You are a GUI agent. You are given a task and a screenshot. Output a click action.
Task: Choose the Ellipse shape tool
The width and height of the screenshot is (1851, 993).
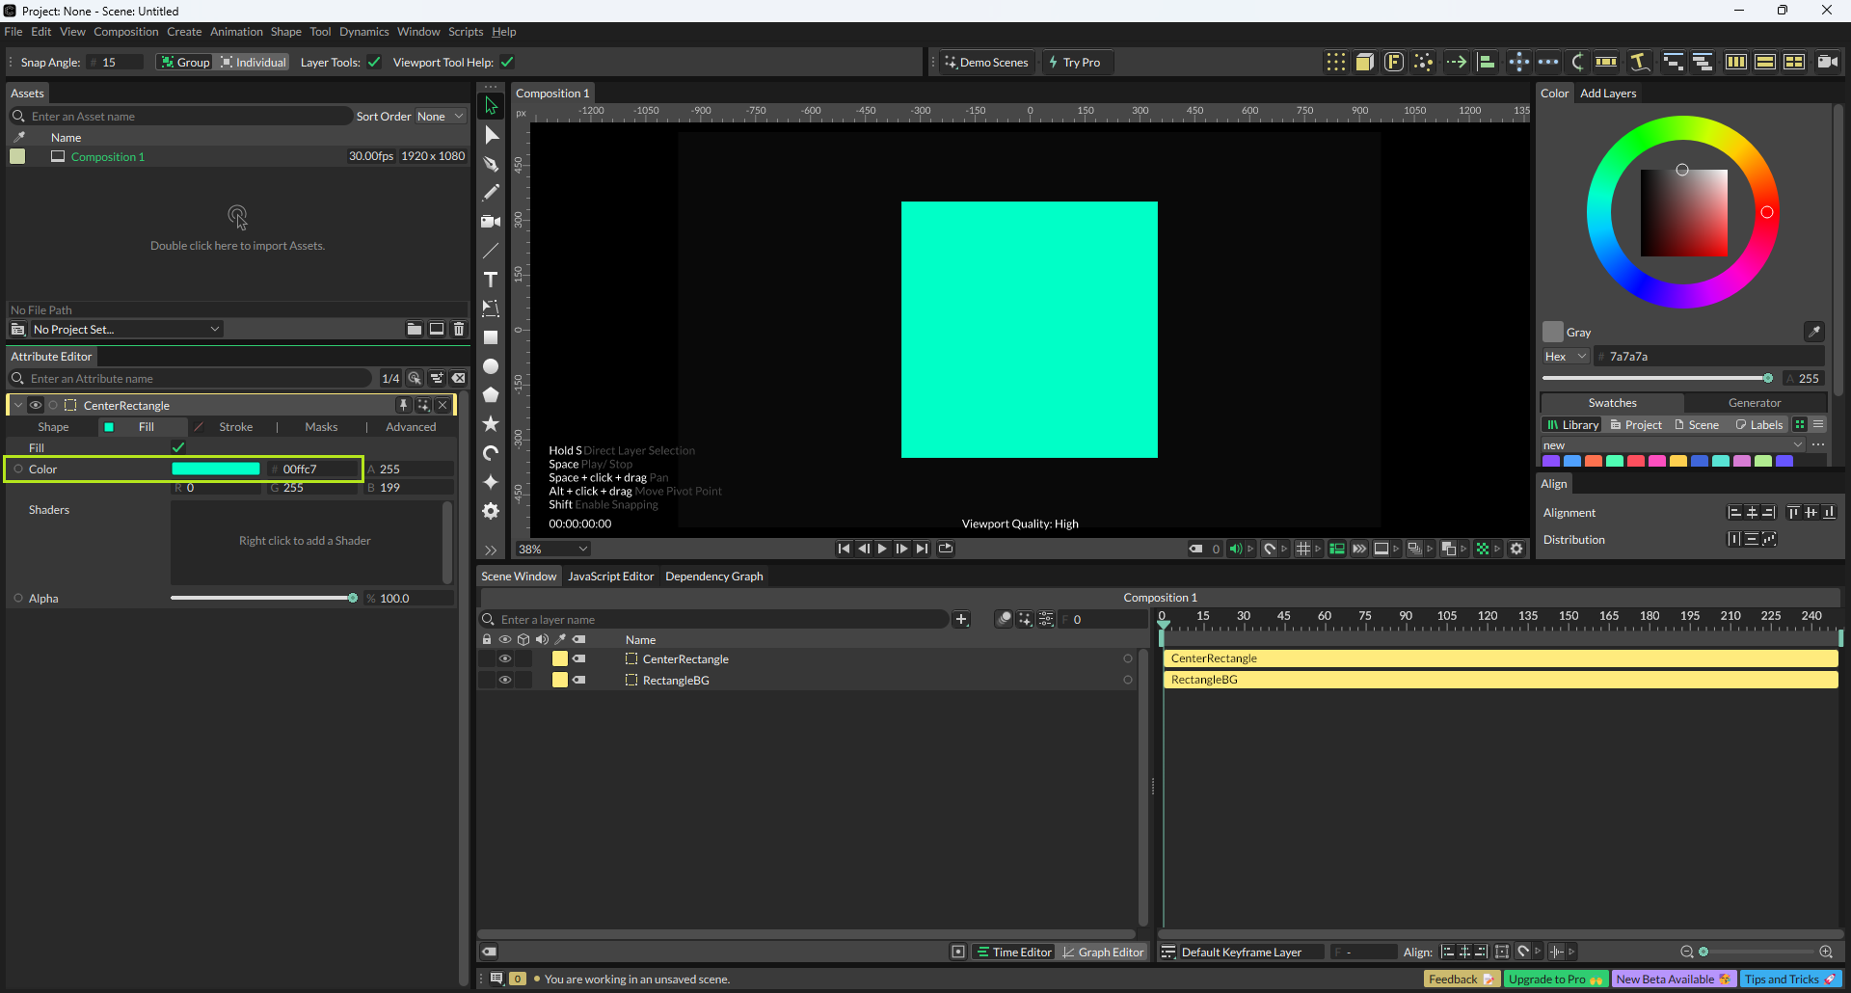(491, 366)
